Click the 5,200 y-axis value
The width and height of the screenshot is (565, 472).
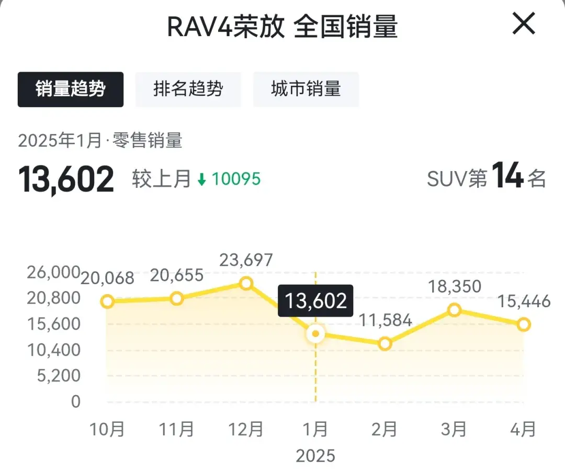[x=59, y=375]
